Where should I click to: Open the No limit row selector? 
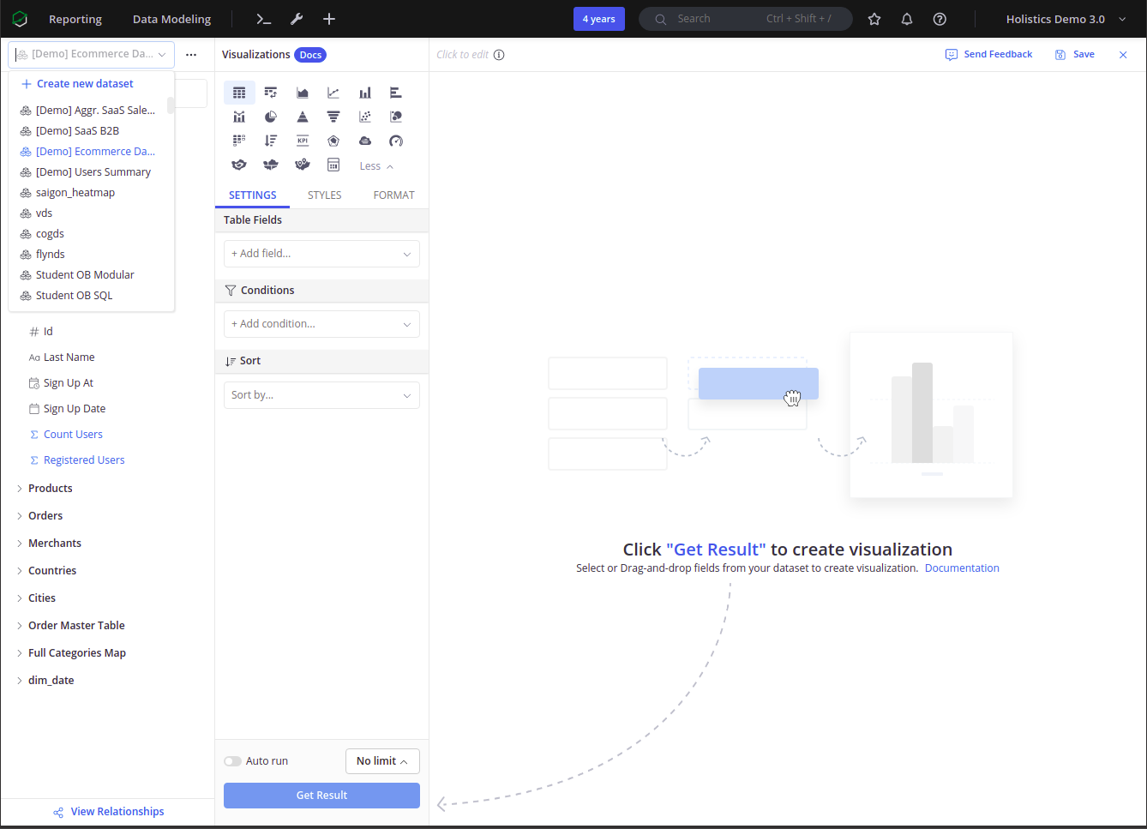coord(382,761)
